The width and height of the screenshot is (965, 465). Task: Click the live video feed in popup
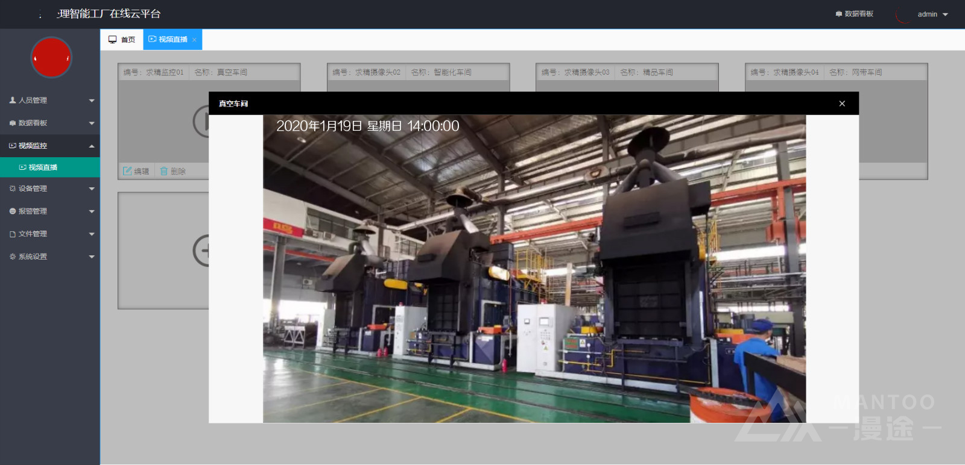(x=534, y=269)
